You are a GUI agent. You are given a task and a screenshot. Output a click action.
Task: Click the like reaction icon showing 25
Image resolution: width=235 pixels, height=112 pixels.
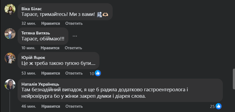pyautogui.click(x=219, y=106)
